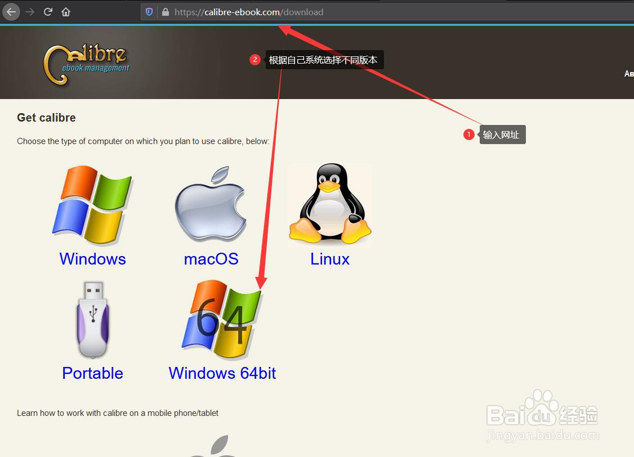
Task: Click the calibre ebook management logo
Action: click(87, 64)
